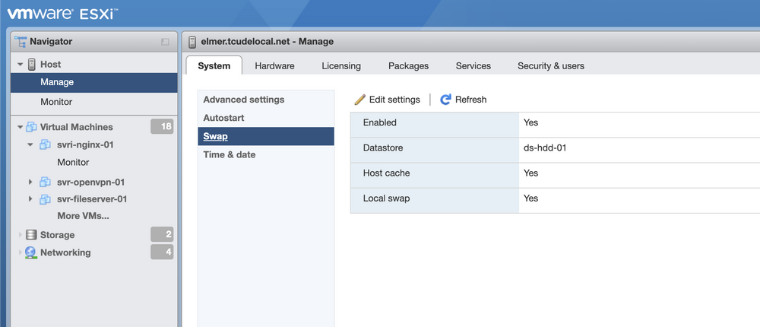Select Advanced settings in the System menu
This screenshot has height=327, width=760.
[x=266, y=100]
